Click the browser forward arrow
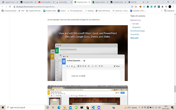The height and width of the screenshot is (110, 176). click(x=6, y=7)
